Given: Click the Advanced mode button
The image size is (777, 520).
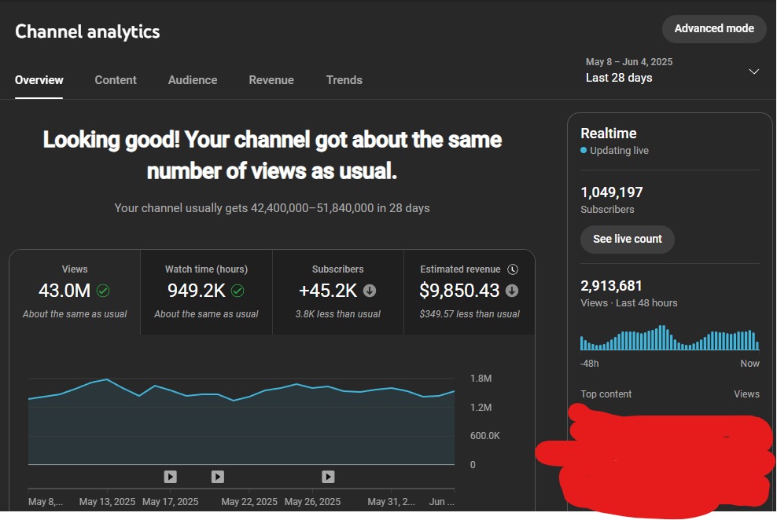Looking at the screenshot, I should (714, 29).
